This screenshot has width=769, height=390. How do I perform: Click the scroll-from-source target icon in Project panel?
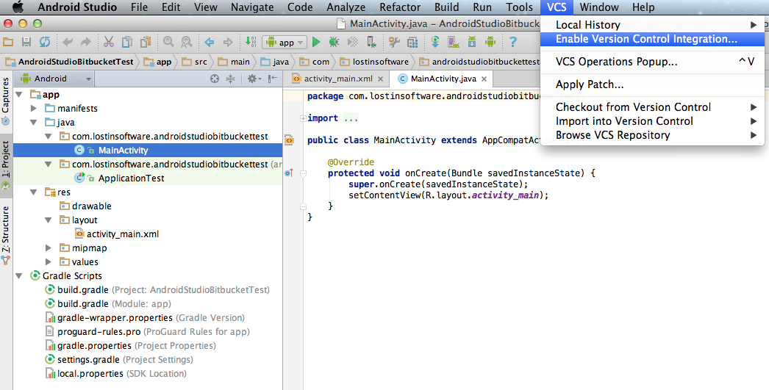[x=215, y=79]
